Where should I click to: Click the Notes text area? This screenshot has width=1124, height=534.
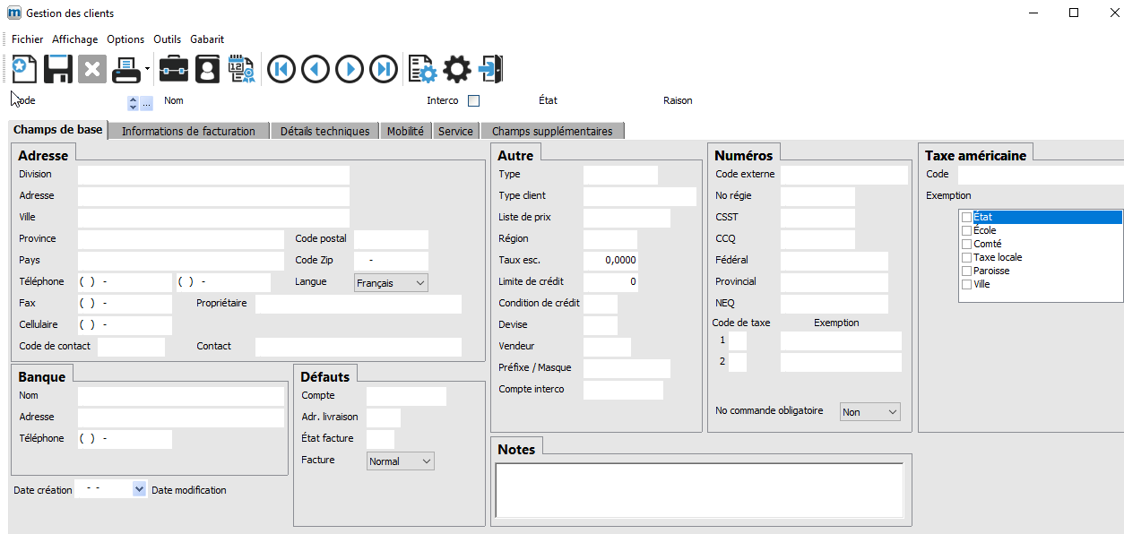699,490
